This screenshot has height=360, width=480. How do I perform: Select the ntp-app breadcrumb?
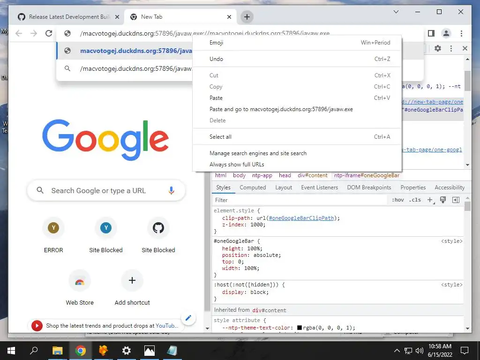(262, 175)
